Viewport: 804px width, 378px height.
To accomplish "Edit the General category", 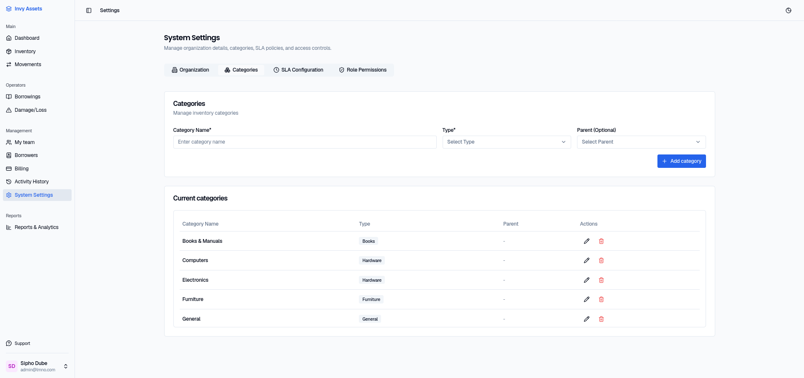I will tap(587, 319).
